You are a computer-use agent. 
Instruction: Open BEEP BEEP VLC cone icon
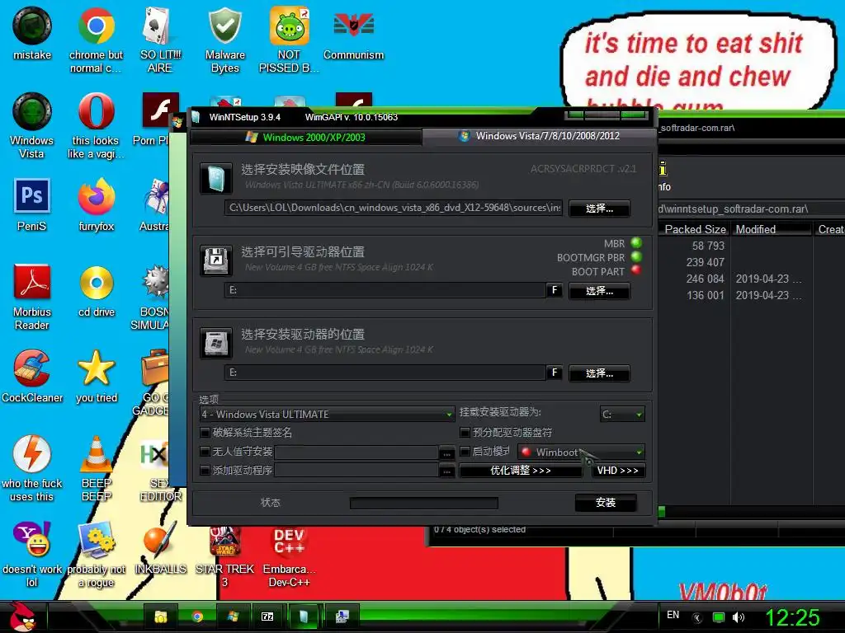tap(96, 467)
